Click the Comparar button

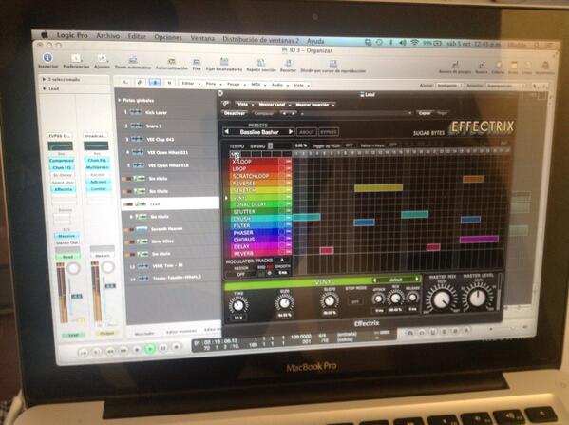(264, 113)
